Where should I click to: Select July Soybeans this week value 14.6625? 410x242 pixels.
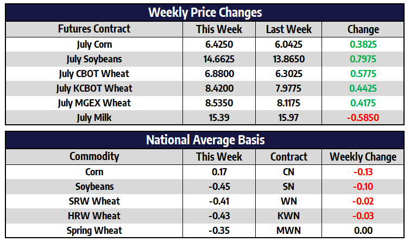219,59
